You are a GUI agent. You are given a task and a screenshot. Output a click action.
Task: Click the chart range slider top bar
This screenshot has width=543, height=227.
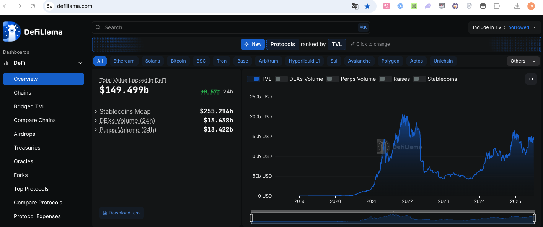(x=393, y=211)
